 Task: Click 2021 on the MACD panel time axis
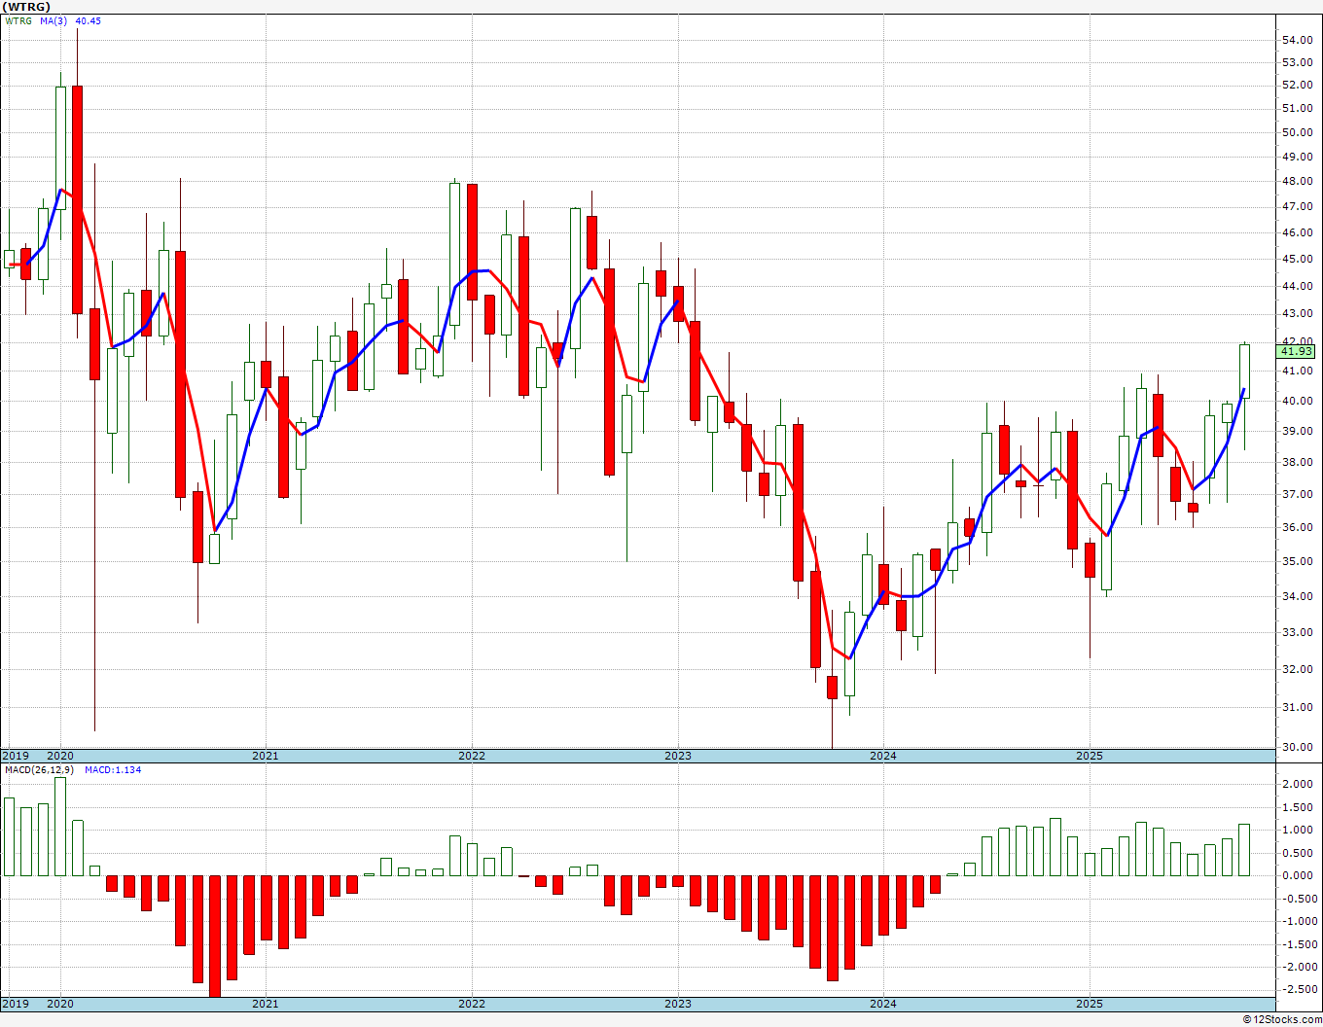coord(266,1005)
